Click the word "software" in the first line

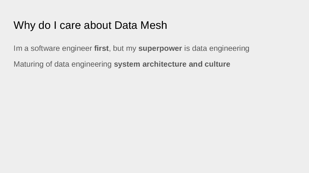(x=45, y=48)
